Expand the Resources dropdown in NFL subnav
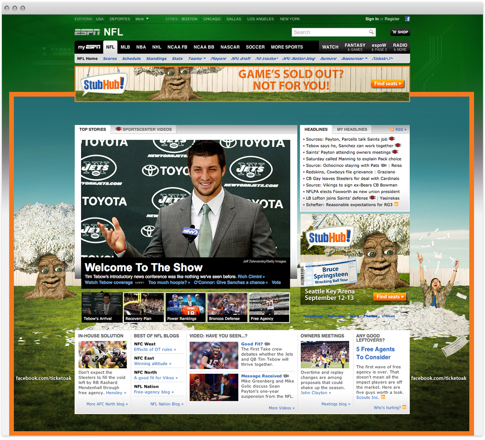Image resolution: width=485 pixels, height=440 pixels. [354, 59]
